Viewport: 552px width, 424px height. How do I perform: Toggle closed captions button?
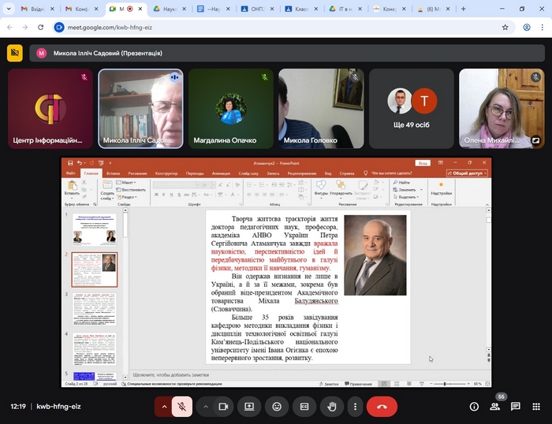304,407
